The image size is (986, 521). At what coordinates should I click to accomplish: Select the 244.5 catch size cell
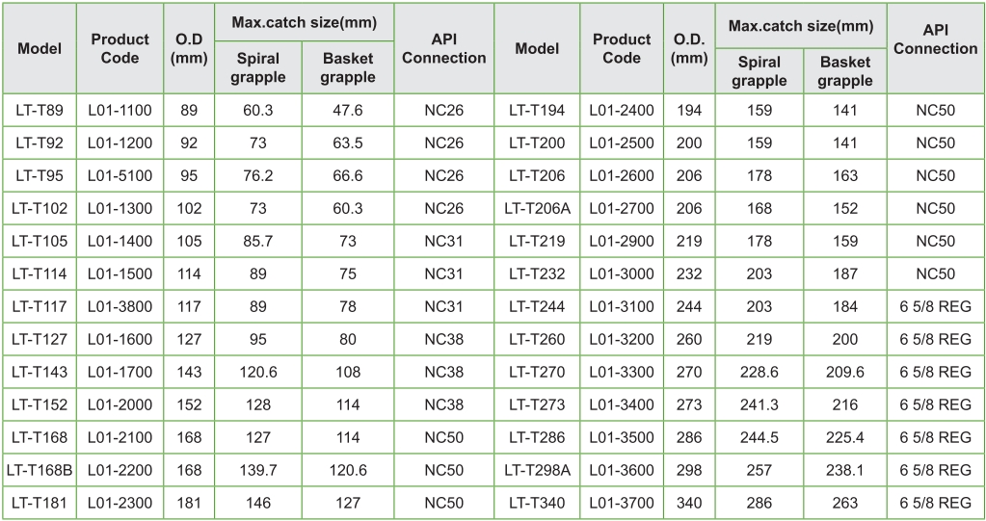[x=759, y=437]
